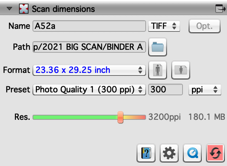Open the Preset Photo Quality dropdown

[89, 89]
